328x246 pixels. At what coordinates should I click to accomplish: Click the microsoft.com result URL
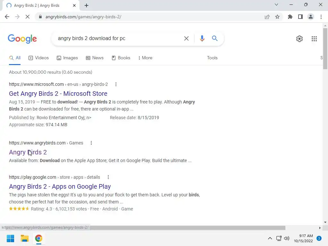point(58,84)
